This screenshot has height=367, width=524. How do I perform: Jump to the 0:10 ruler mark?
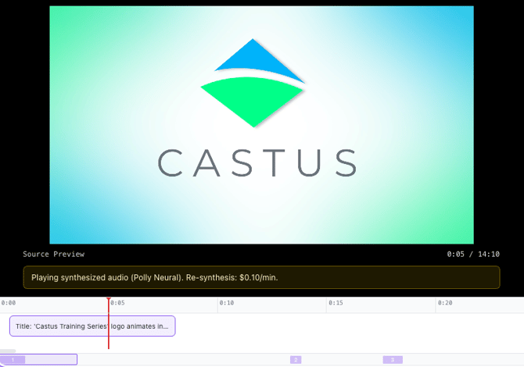(x=227, y=303)
